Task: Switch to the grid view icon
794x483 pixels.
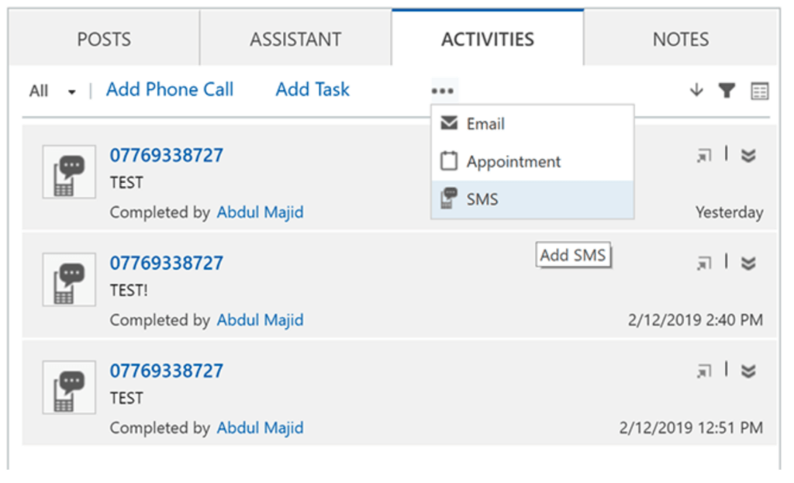Action: (x=759, y=91)
